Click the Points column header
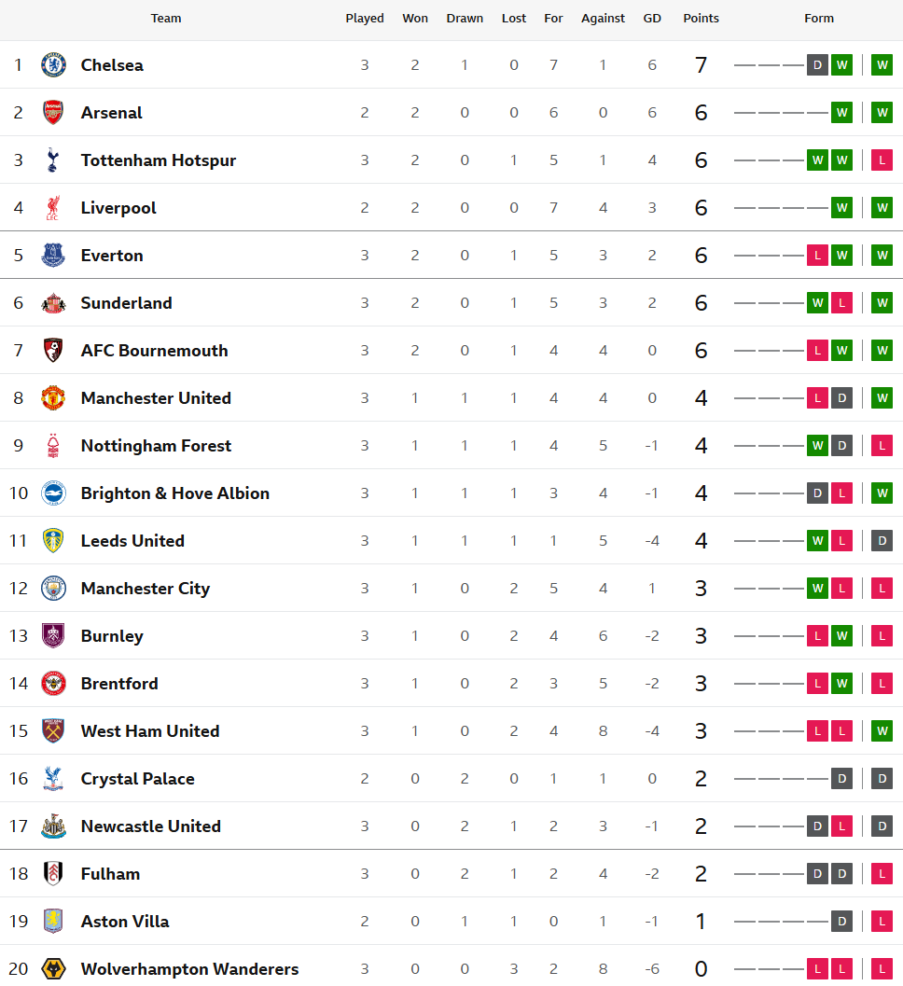This screenshot has height=986, width=903. click(x=702, y=19)
